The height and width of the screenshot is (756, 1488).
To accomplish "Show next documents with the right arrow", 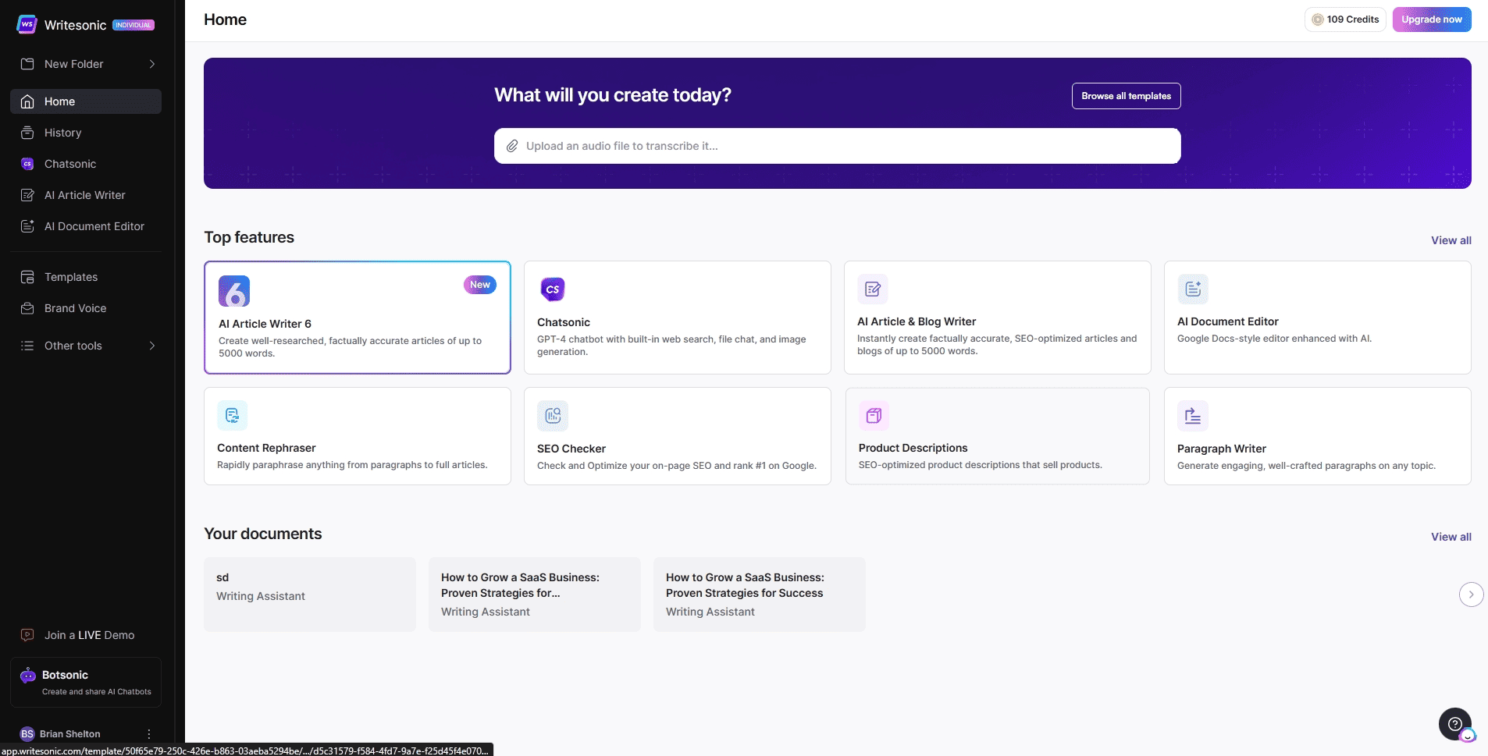I will tap(1471, 595).
